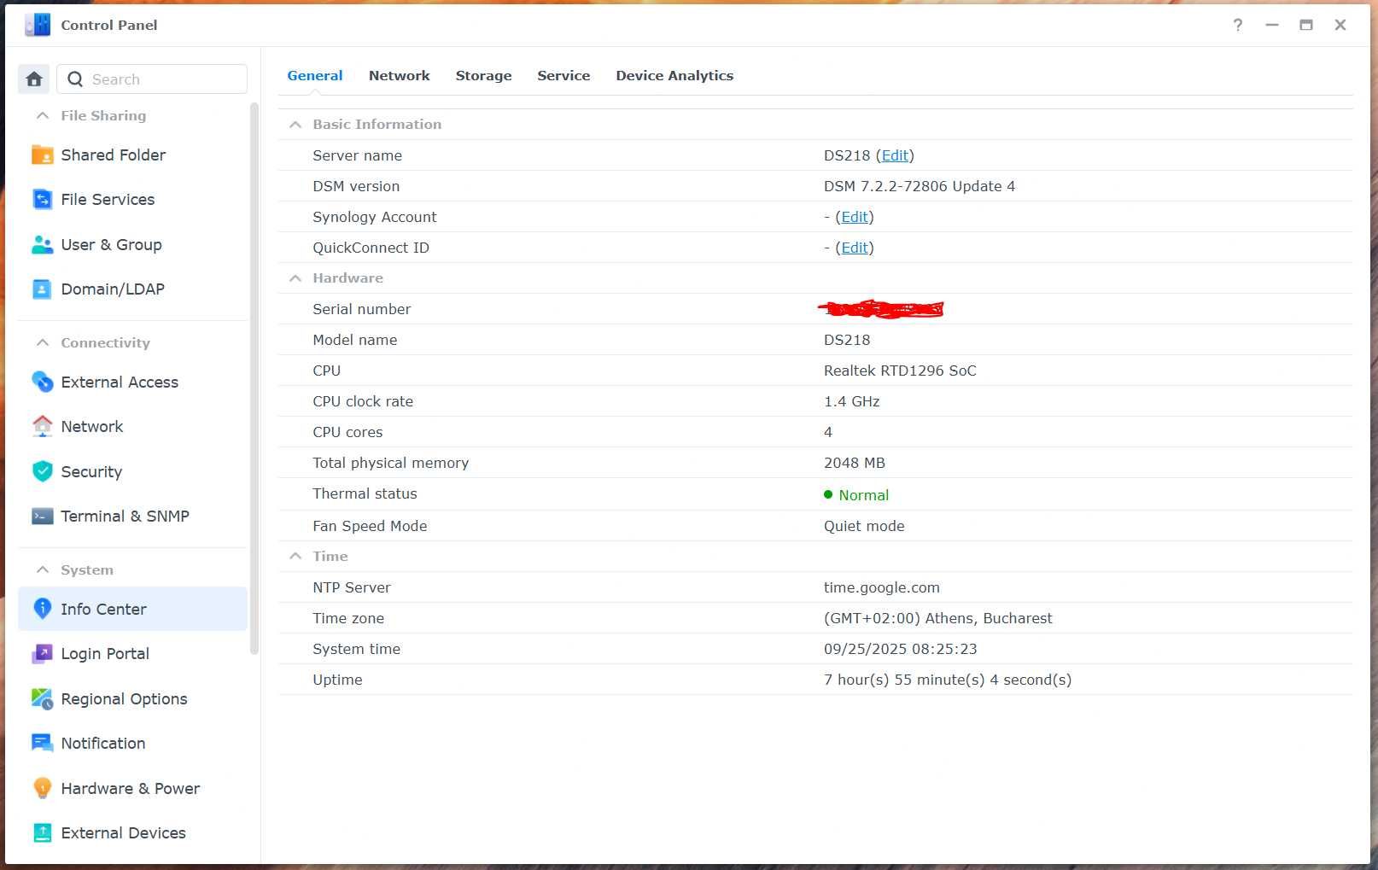Open Terminal & SNMP icon
The image size is (1378, 870).
pyautogui.click(x=42, y=516)
